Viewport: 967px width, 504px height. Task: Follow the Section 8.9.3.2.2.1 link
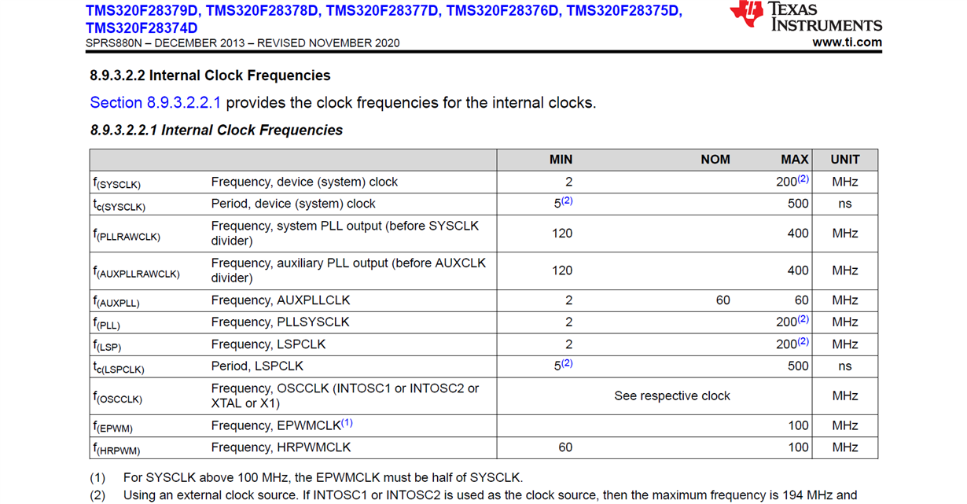pos(156,103)
